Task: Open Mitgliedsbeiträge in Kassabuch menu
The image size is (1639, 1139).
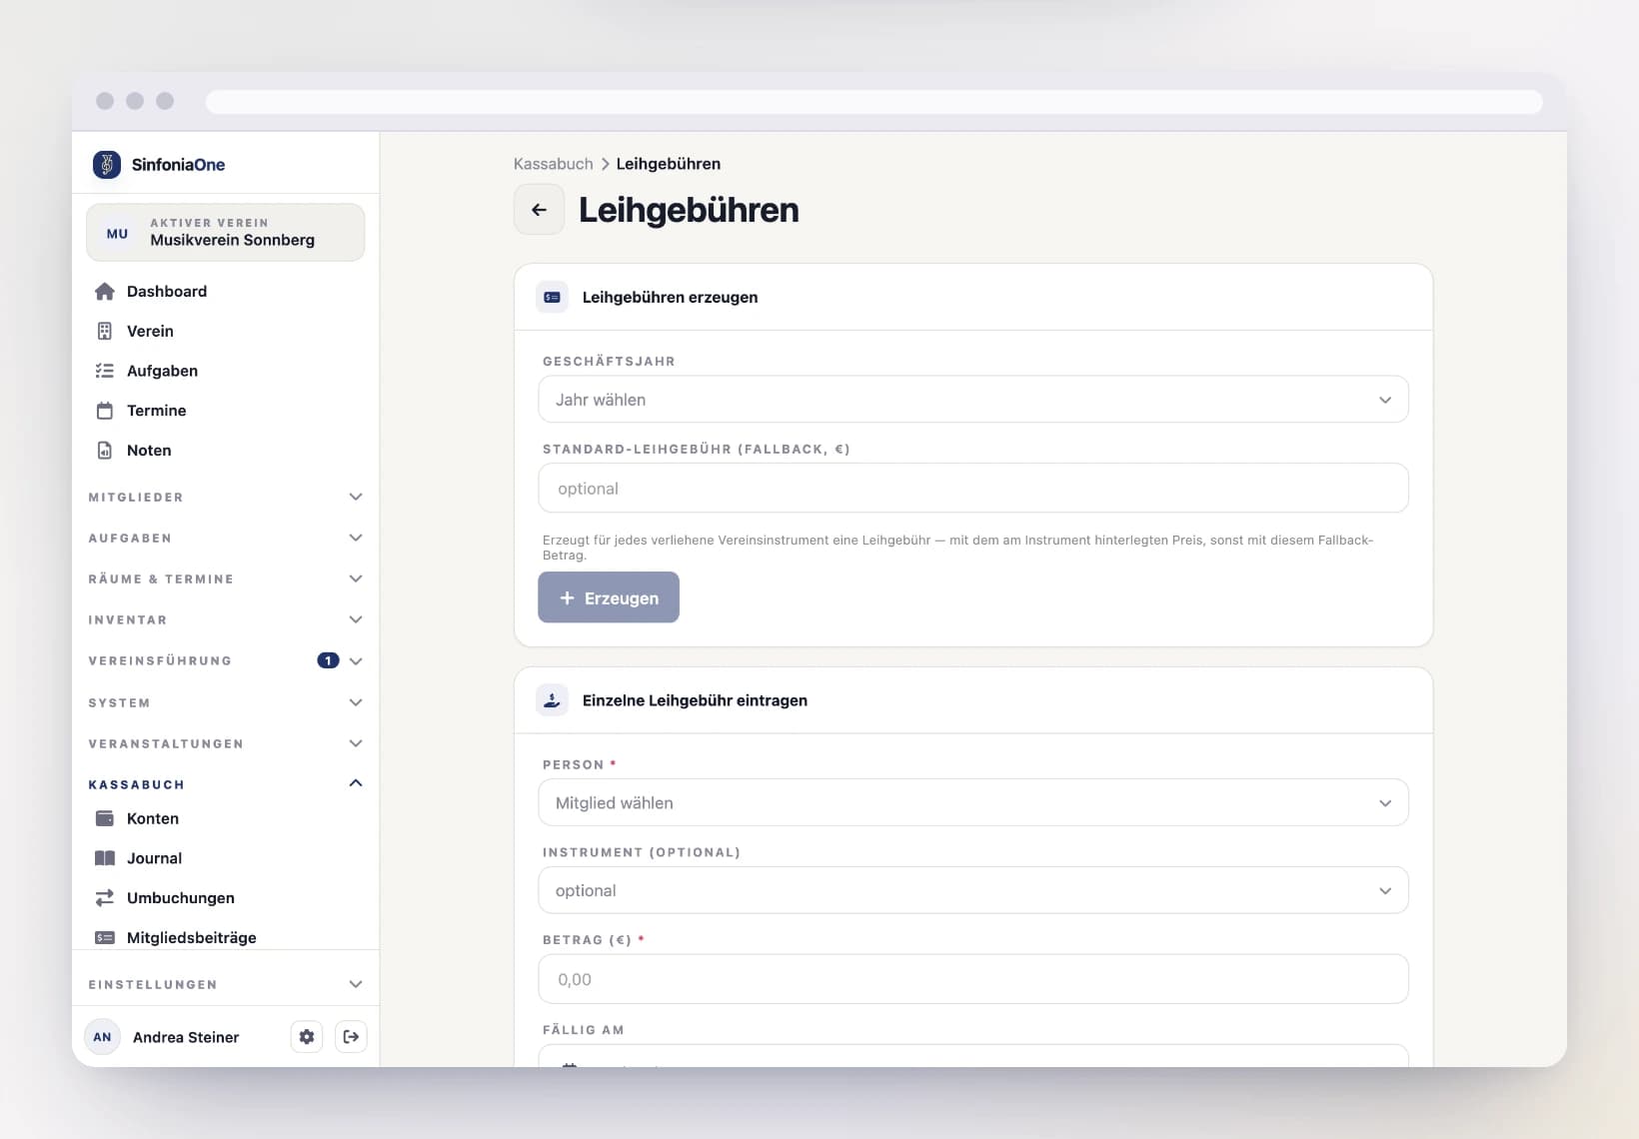Action: [226, 937]
